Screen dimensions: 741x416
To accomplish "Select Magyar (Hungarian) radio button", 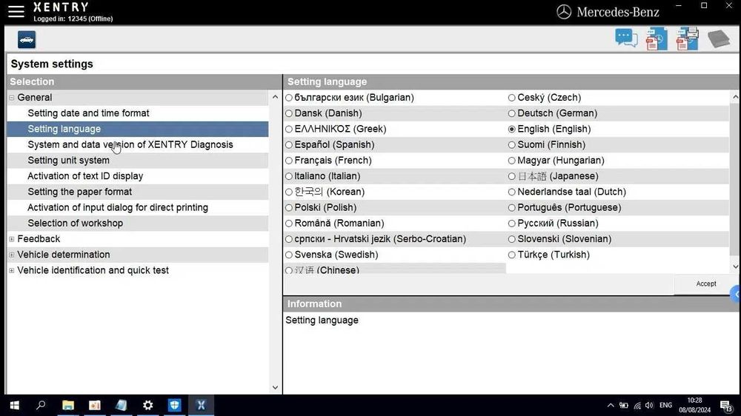I will tap(512, 161).
